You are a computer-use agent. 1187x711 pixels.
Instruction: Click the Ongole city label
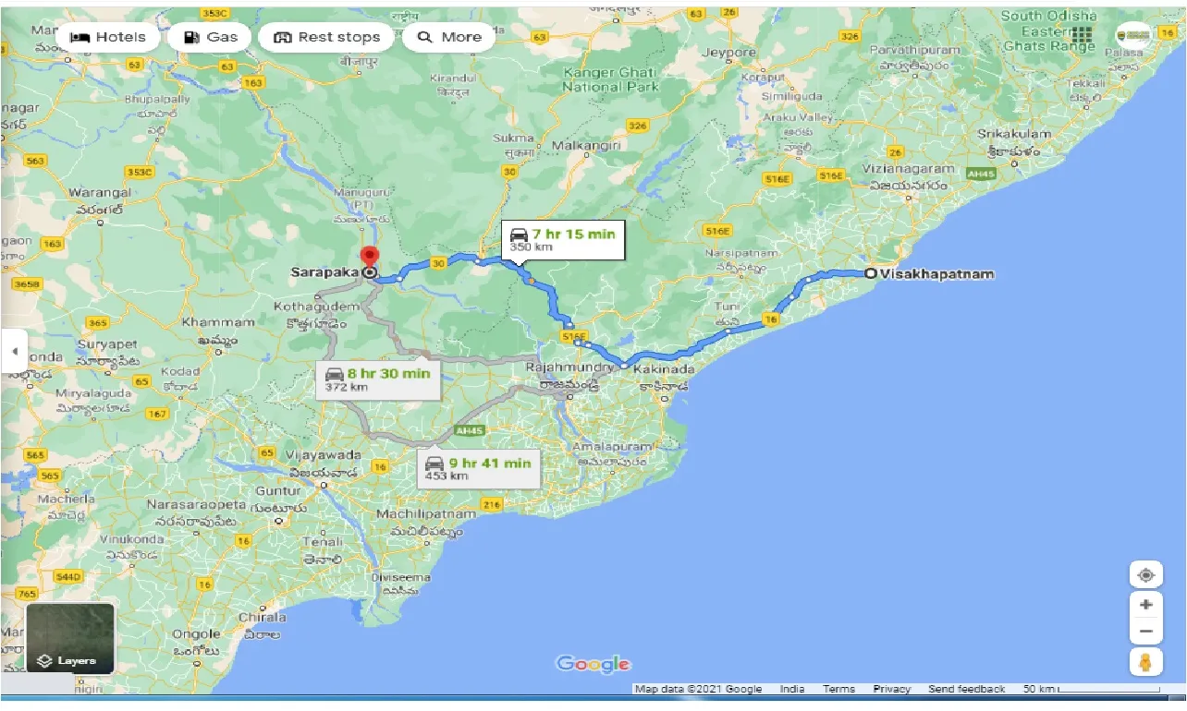[x=197, y=633]
